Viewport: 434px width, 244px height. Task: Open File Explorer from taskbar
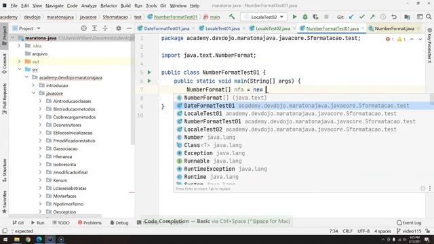click(17, 239)
